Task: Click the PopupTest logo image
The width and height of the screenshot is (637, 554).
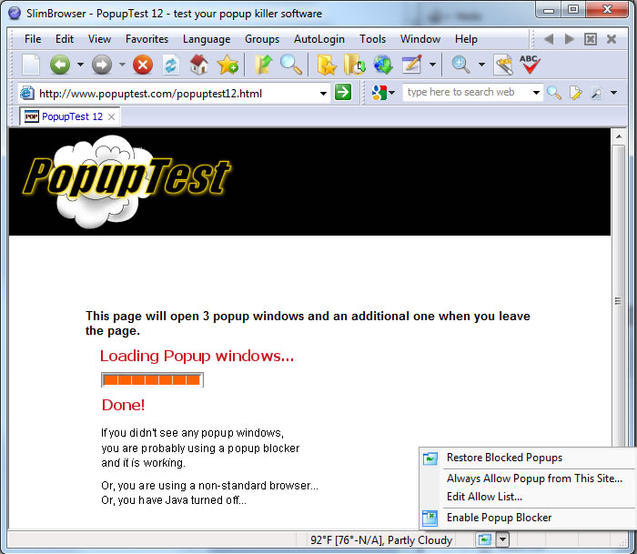Action: pyautogui.click(x=126, y=181)
